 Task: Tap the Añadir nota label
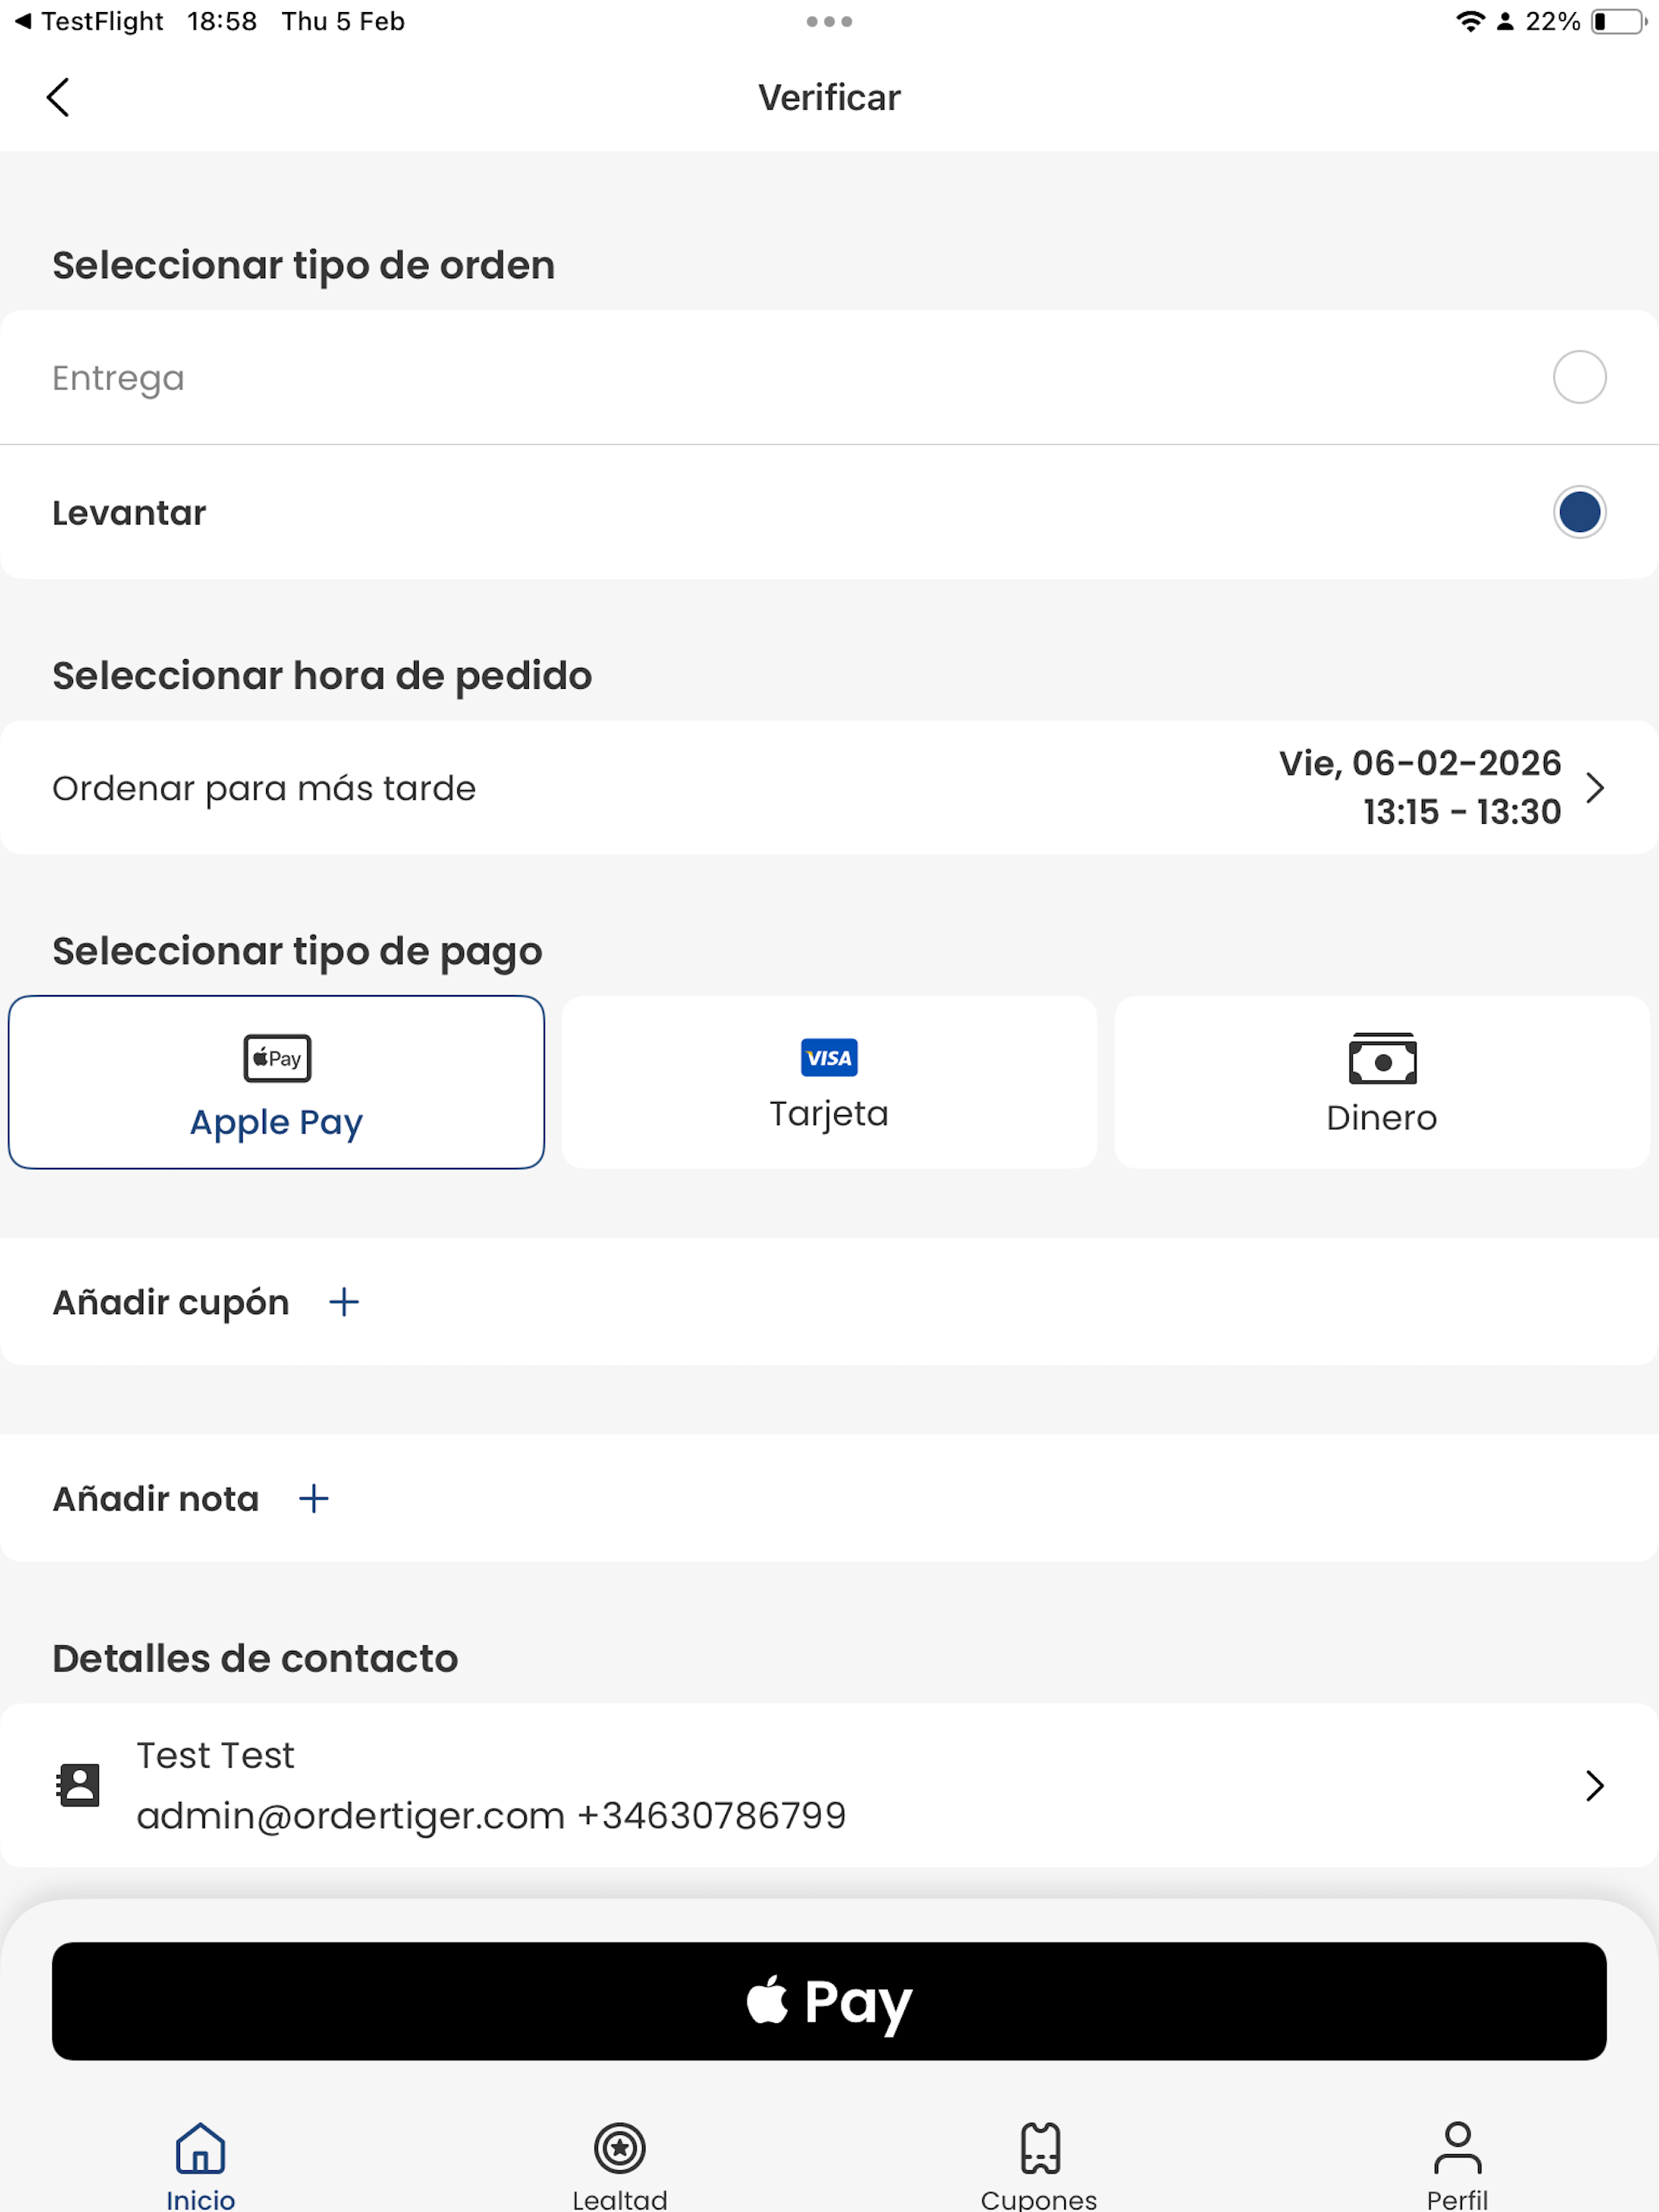point(156,1499)
